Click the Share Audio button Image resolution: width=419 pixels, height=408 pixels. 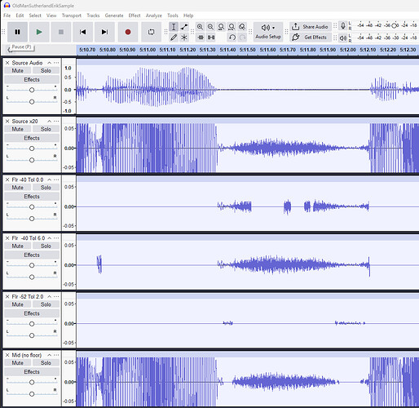point(311,27)
